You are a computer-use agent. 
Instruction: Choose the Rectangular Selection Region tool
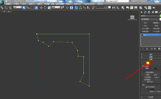[x=32, y=8]
